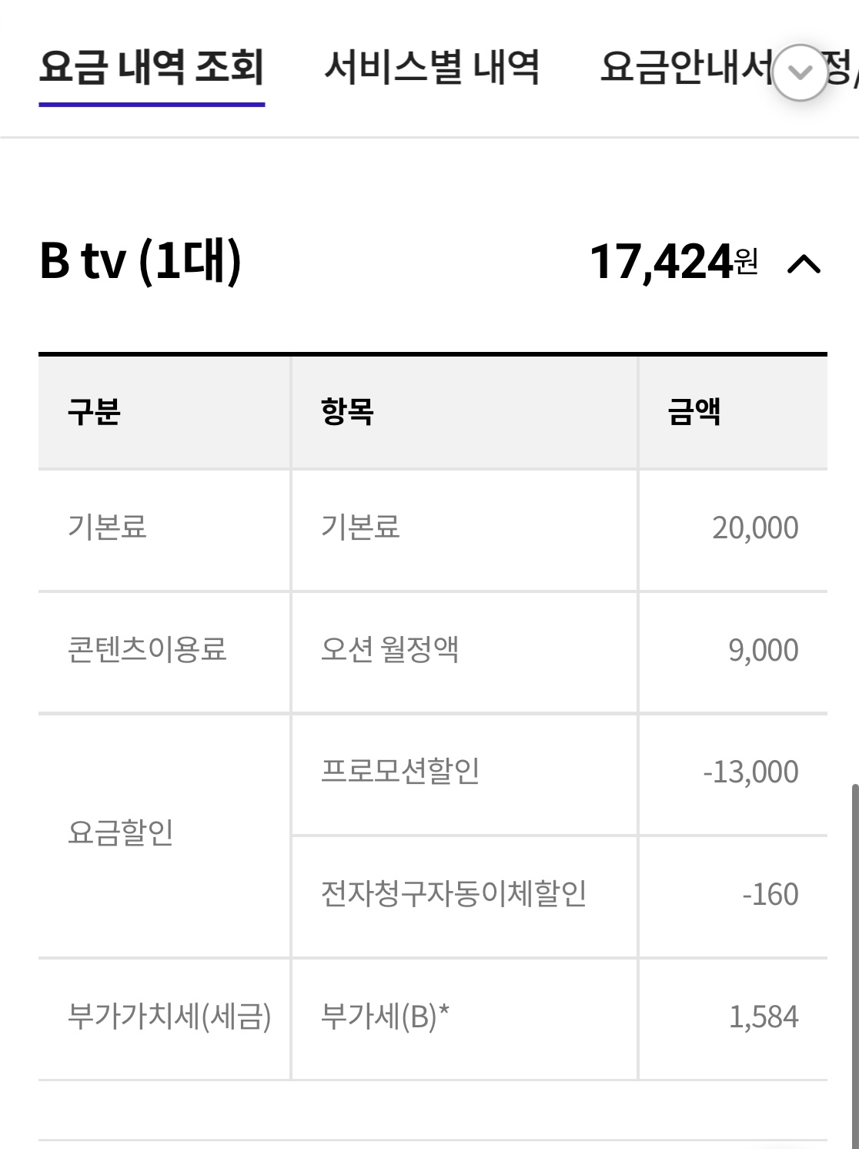The width and height of the screenshot is (859, 1149).
Task: Switch to 서비스별 내역 tab
Action: 432,67
